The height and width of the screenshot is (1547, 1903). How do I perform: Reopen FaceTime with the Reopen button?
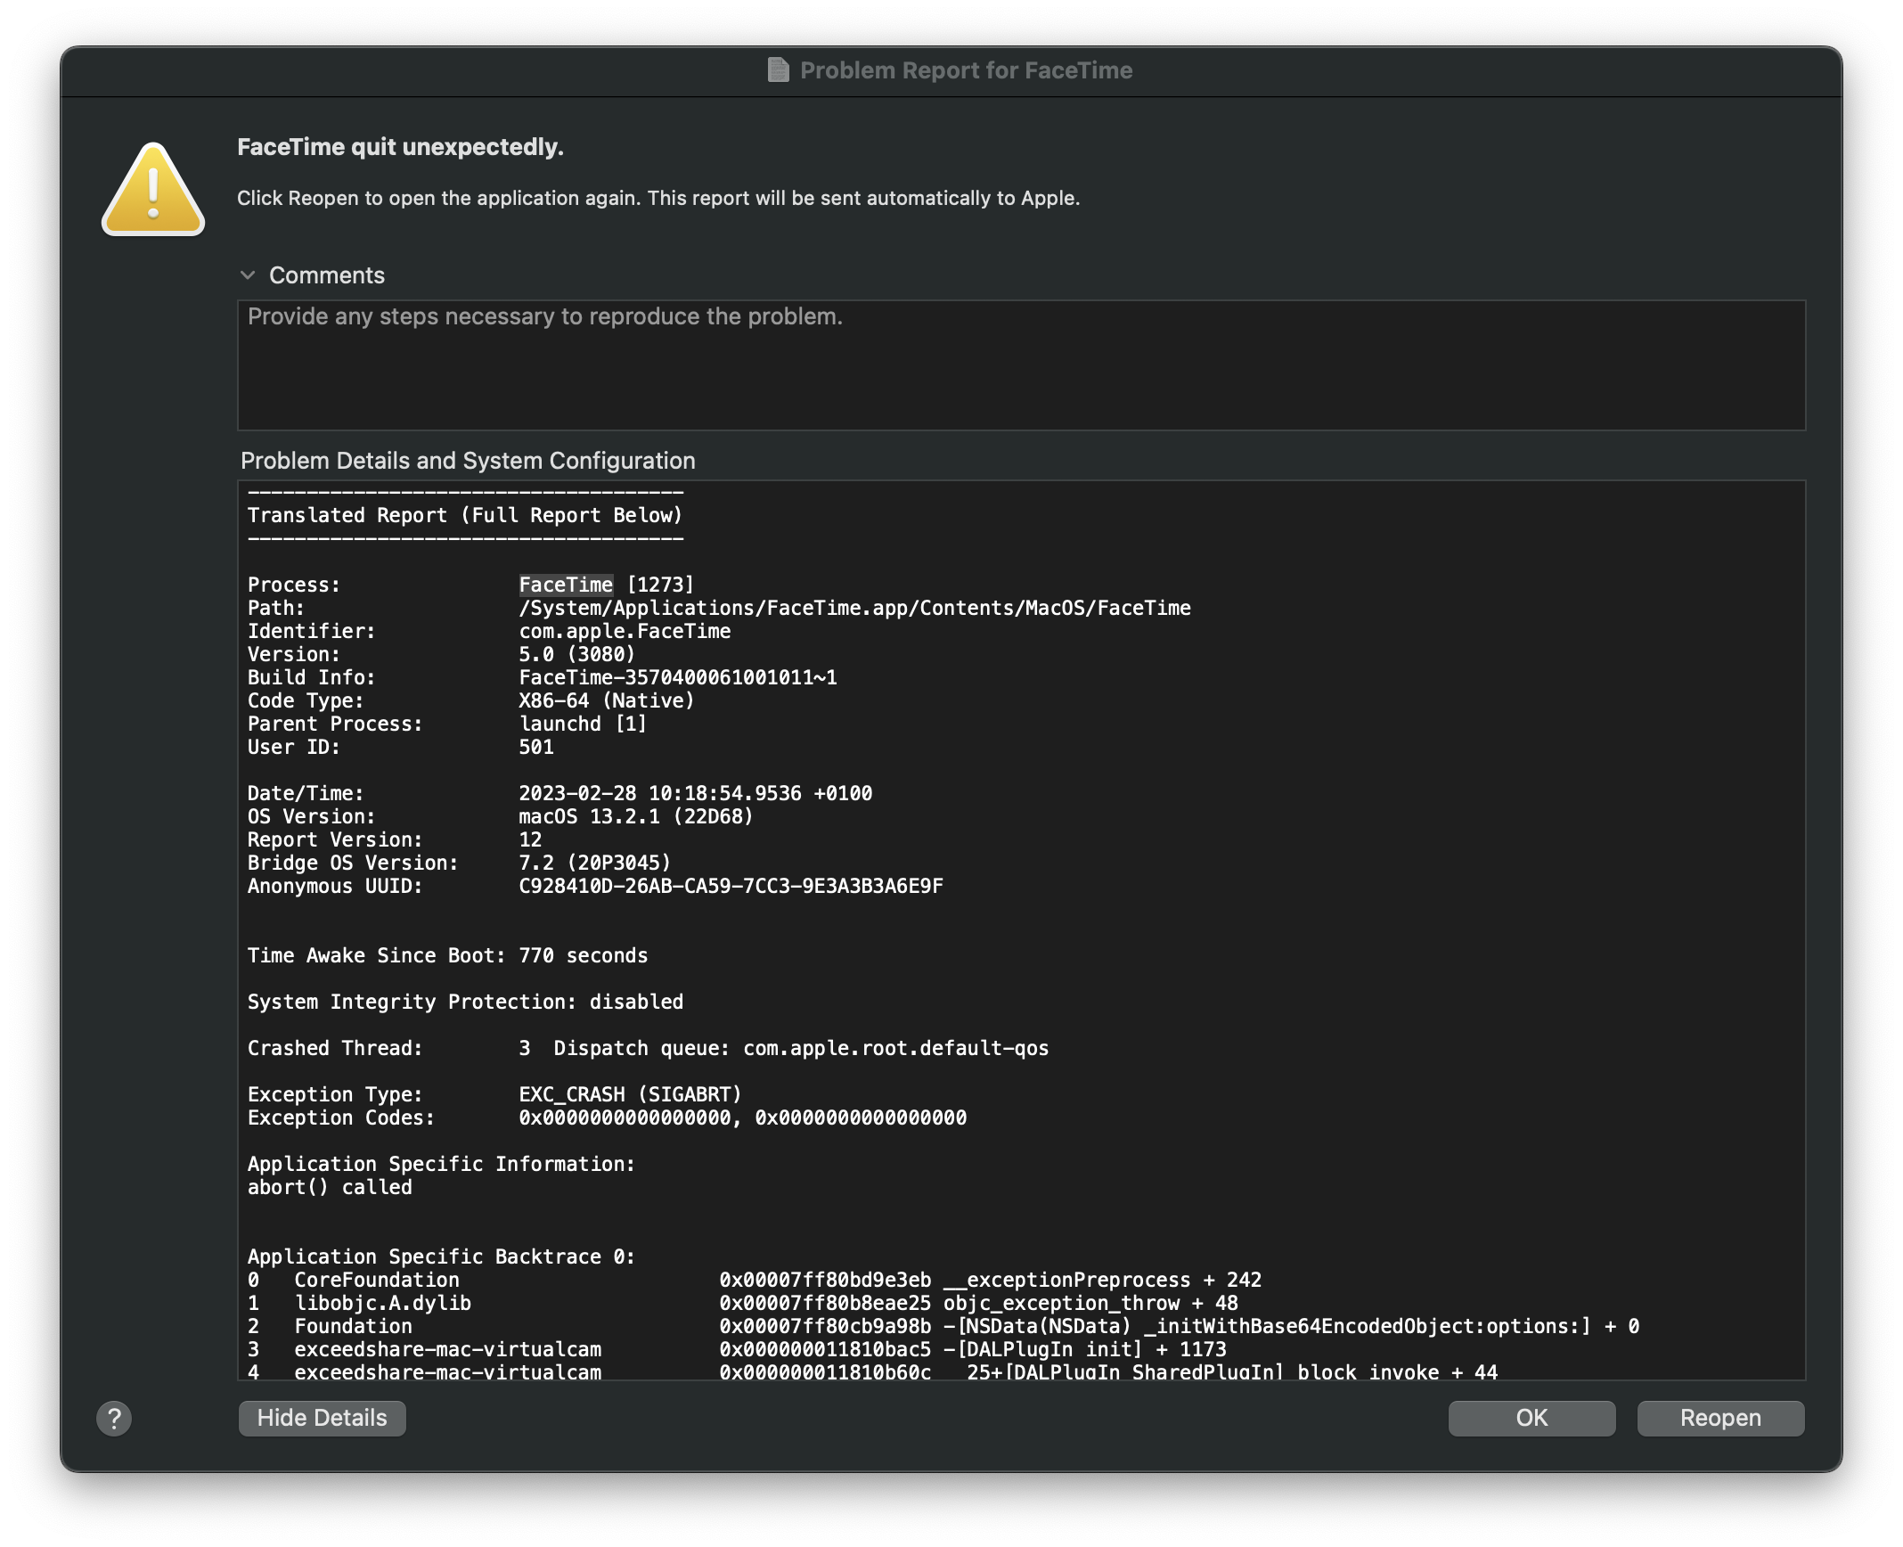[x=1719, y=1418]
